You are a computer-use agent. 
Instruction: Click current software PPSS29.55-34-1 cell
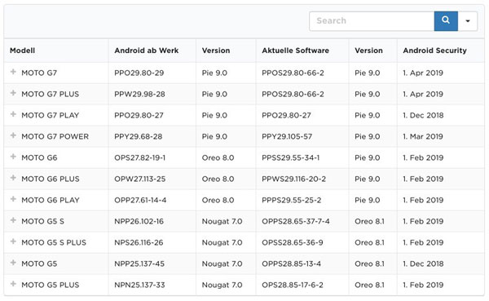tap(291, 157)
